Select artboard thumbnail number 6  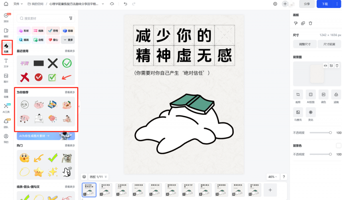[x=172, y=190]
